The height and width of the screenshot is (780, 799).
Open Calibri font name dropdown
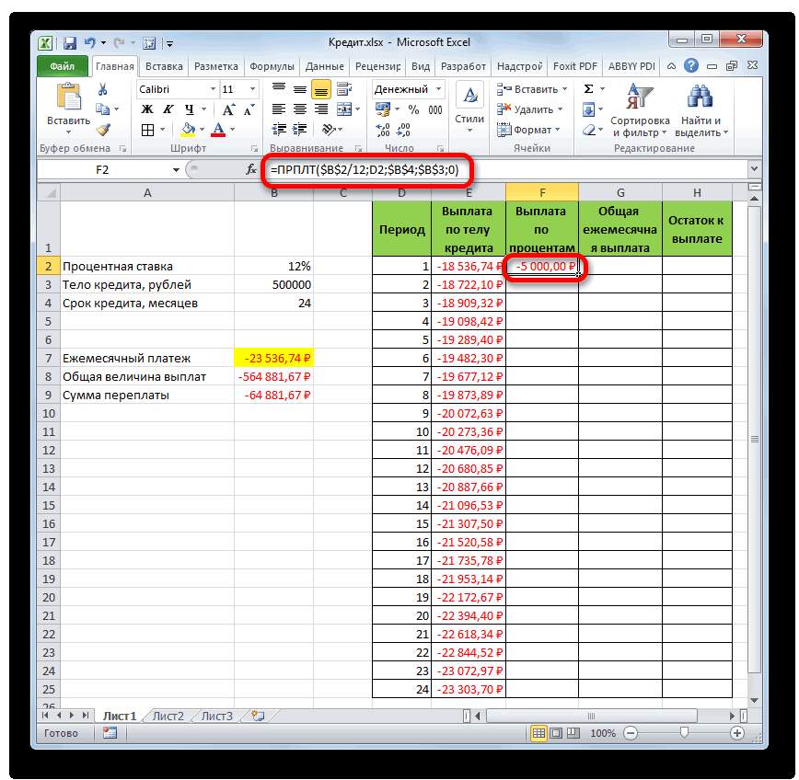pyautogui.click(x=213, y=89)
